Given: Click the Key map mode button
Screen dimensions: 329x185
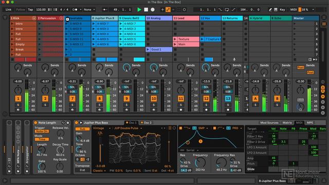Looking at the screenshot, I should point(282,10).
